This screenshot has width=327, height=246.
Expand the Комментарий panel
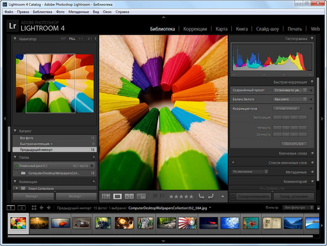click(312, 181)
